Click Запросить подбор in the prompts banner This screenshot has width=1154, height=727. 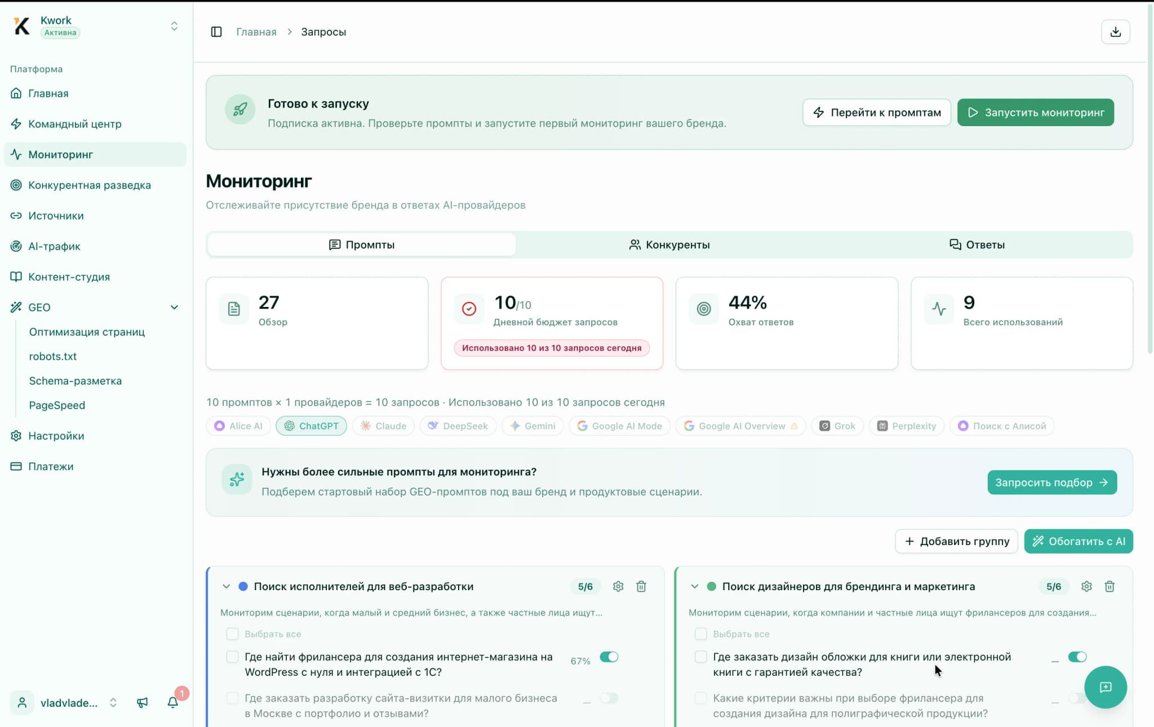[x=1051, y=482]
